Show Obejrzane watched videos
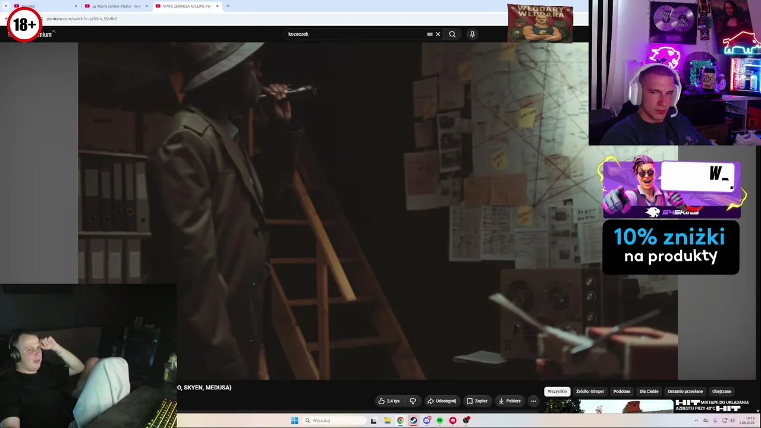Screen dimensions: 761x428 [x=722, y=392]
